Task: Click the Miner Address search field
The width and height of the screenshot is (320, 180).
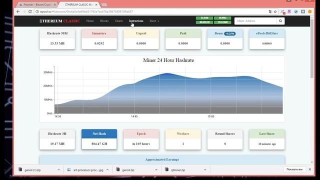Action: tap(255, 21)
